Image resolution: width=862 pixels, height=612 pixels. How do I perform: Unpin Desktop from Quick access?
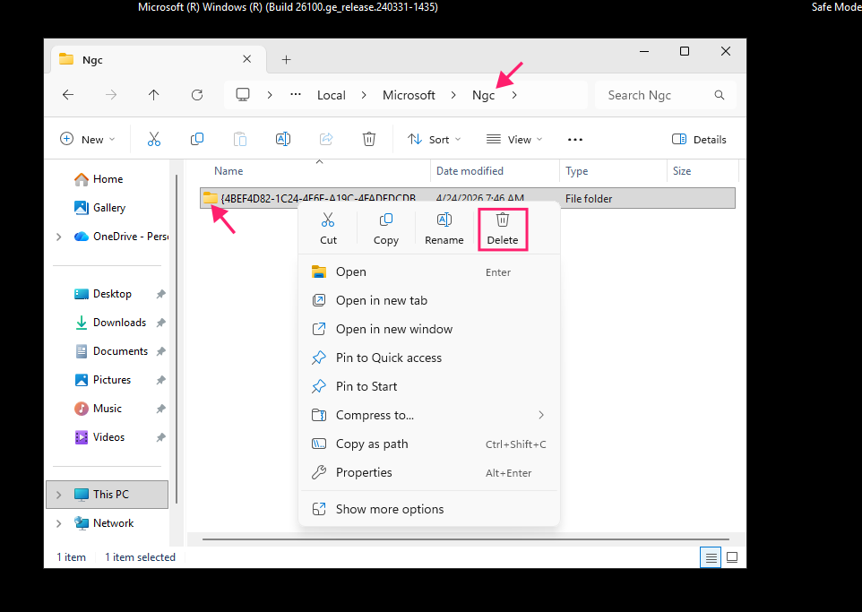coord(160,294)
